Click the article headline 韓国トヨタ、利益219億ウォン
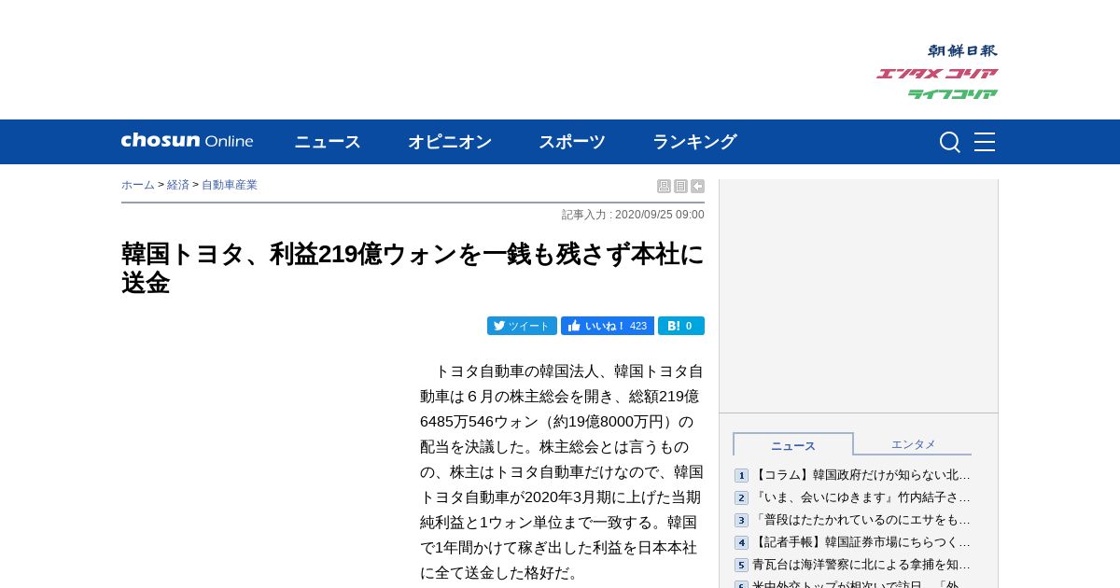The image size is (1120, 588). [x=413, y=268]
